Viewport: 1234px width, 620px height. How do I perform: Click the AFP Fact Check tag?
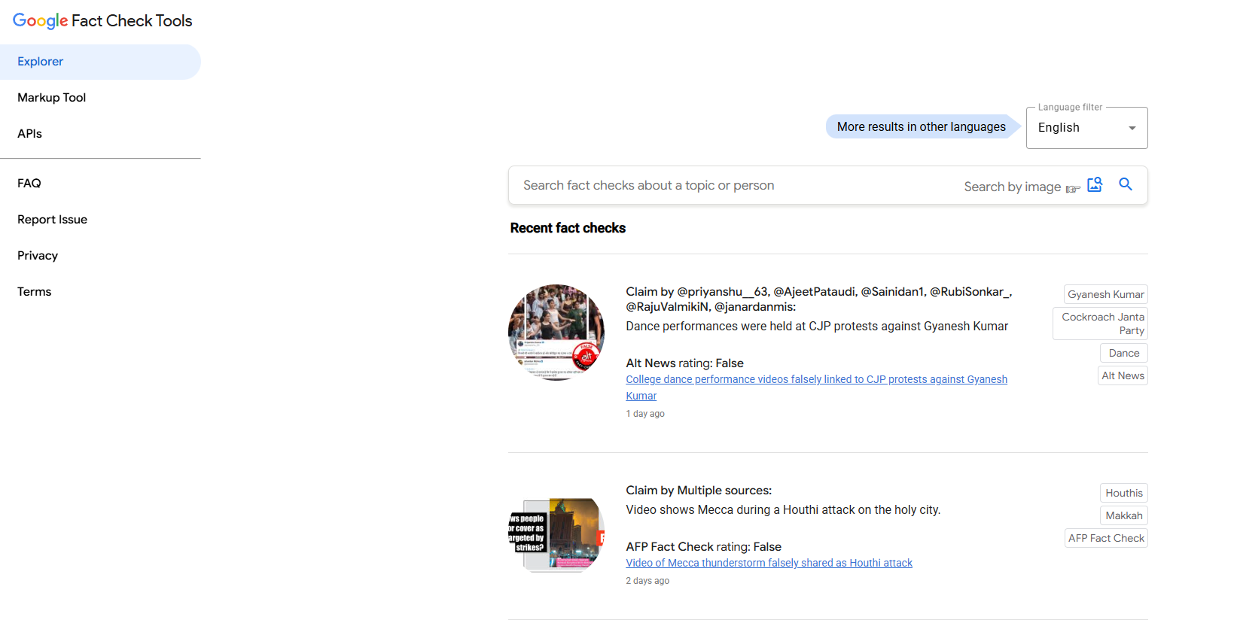pyautogui.click(x=1105, y=538)
